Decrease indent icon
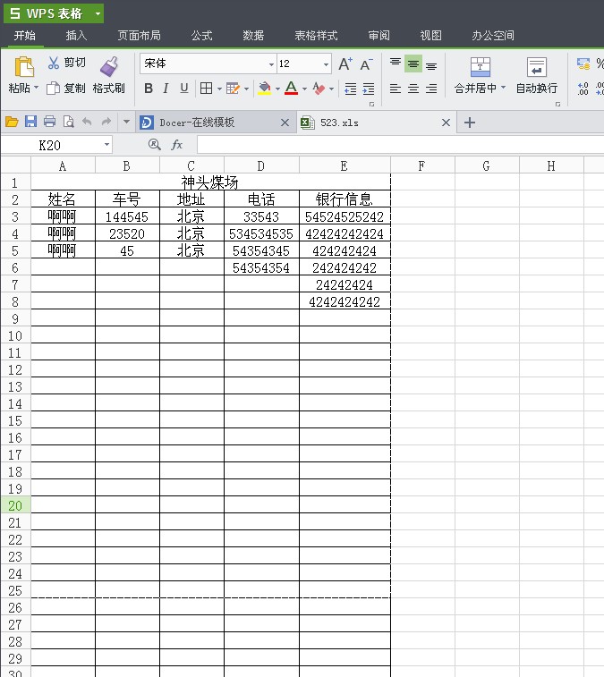 (x=351, y=89)
